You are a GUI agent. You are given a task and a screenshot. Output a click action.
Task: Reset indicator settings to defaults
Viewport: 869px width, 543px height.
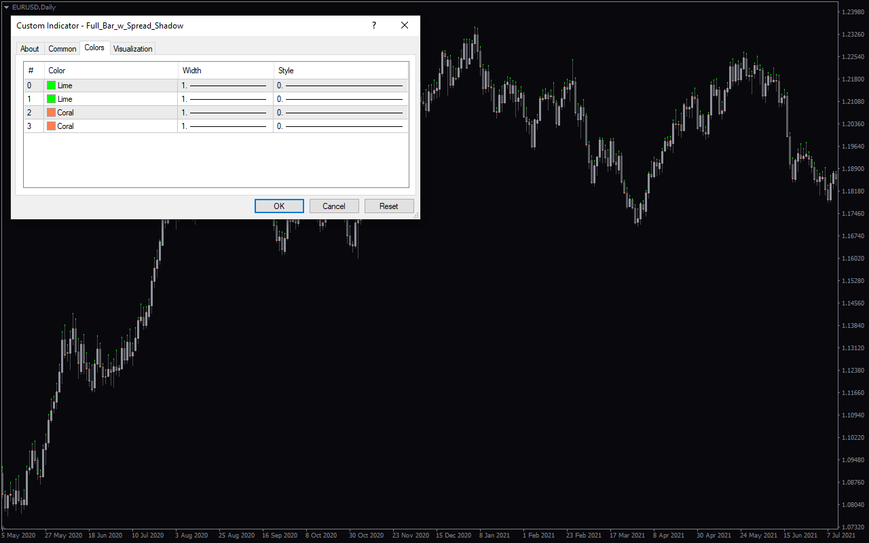389,206
